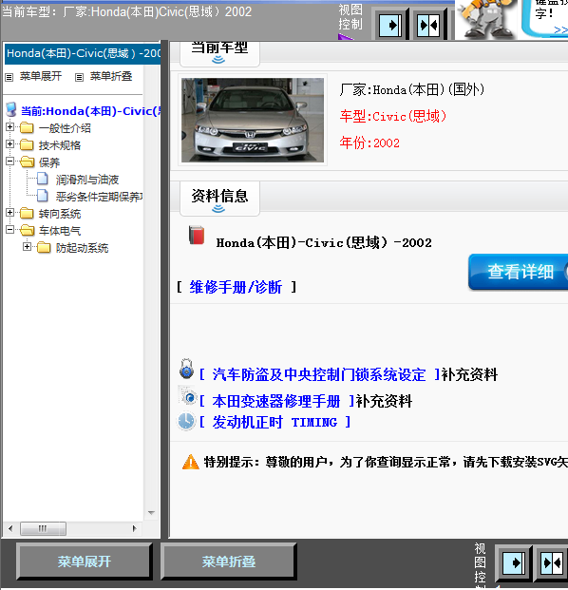
Task: Collapse the 保养 tree node
Action: coord(10,162)
